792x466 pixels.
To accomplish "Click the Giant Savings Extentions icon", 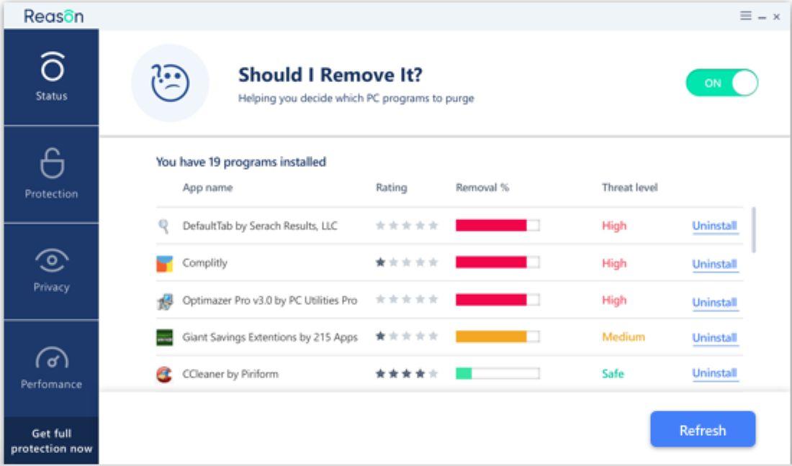I will coord(164,337).
